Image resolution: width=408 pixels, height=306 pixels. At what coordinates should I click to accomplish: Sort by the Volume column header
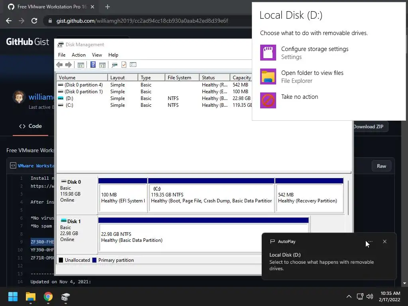[x=82, y=78]
